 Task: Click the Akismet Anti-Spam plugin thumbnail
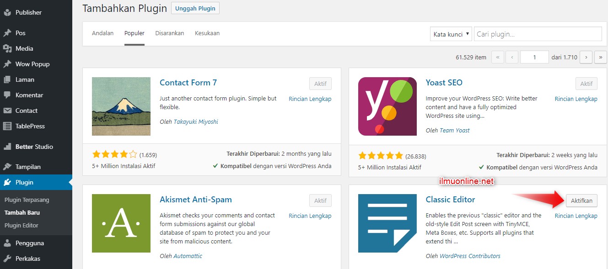(121, 223)
